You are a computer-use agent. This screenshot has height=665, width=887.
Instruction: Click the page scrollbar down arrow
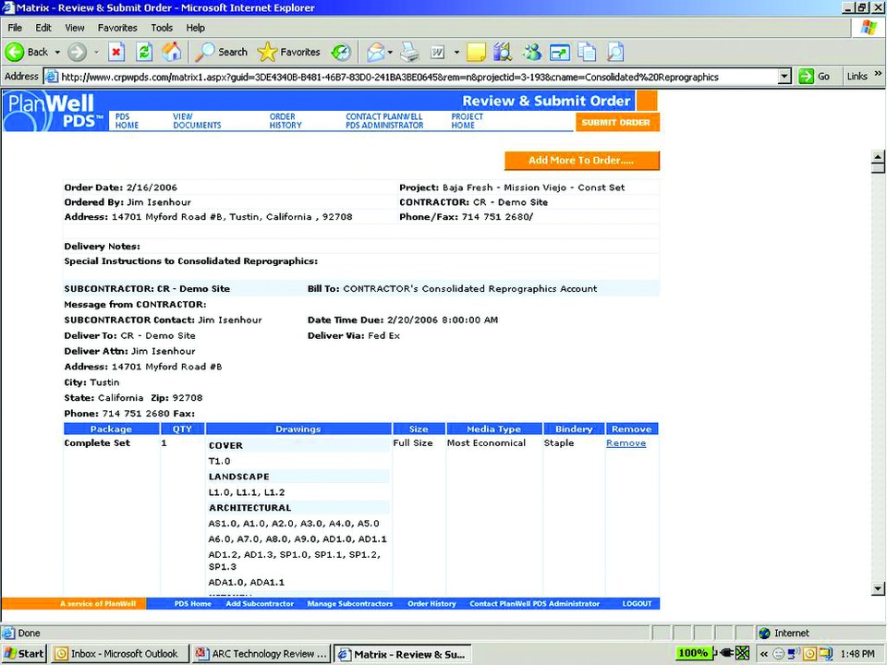tap(878, 588)
